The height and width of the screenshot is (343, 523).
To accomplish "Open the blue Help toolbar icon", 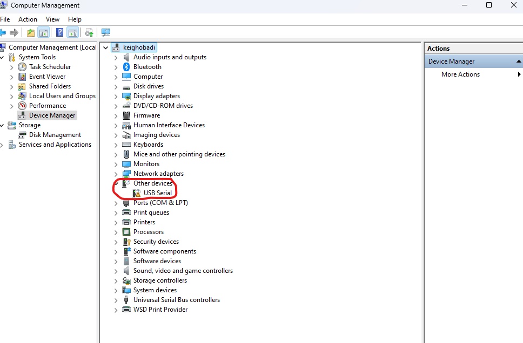I will (x=59, y=33).
